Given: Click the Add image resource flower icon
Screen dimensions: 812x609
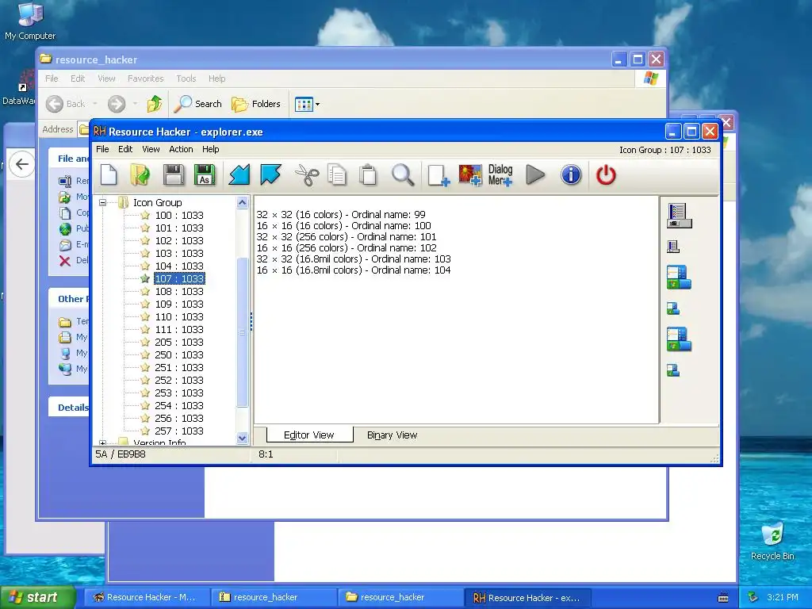Looking at the screenshot, I should (469, 175).
